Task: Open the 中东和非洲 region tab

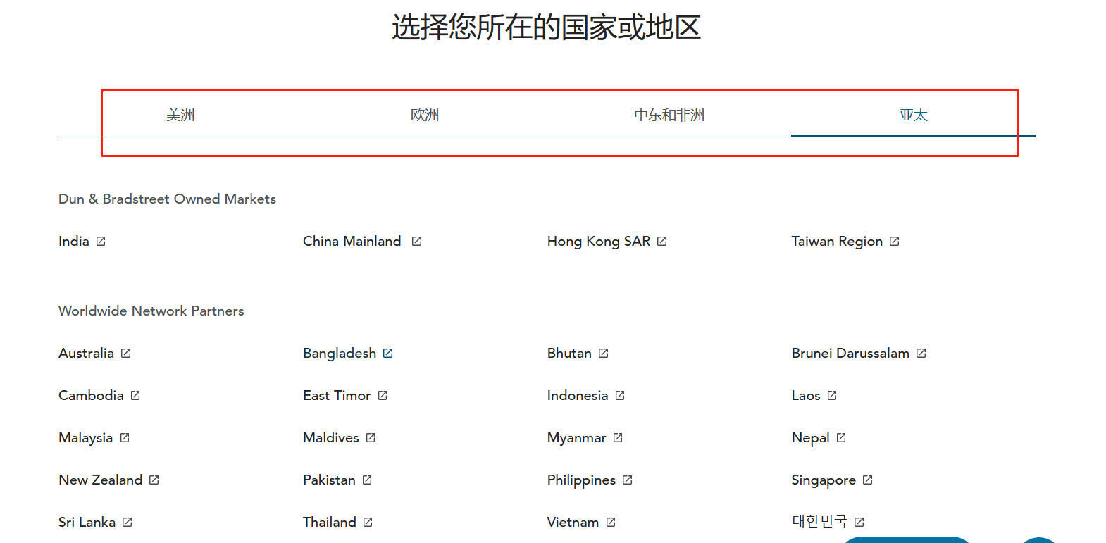Action: (669, 115)
